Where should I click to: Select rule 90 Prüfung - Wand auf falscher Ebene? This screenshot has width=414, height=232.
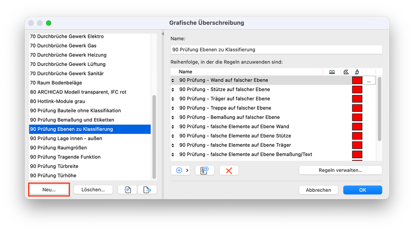(273, 80)
